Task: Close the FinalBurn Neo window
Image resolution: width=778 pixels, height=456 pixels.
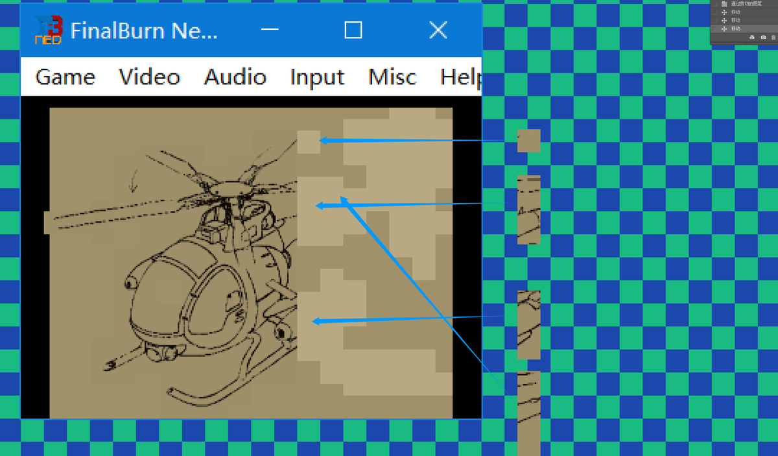Action: point(439,30)
